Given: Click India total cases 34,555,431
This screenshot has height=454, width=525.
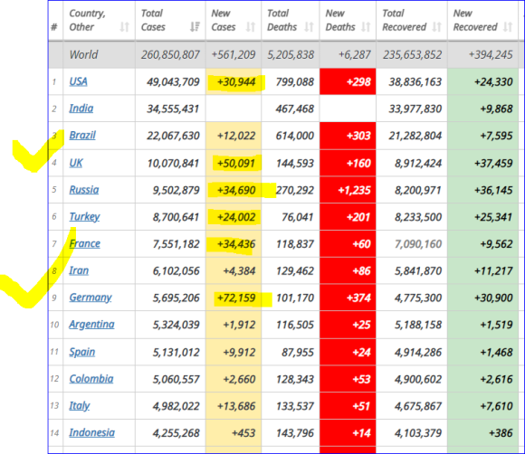Looking at the screenshot, I should [173, 109].
